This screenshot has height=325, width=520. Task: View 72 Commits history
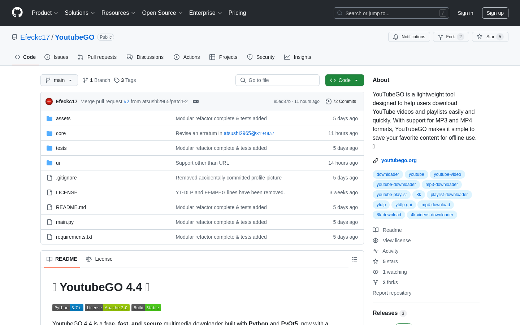pos(341,101)
